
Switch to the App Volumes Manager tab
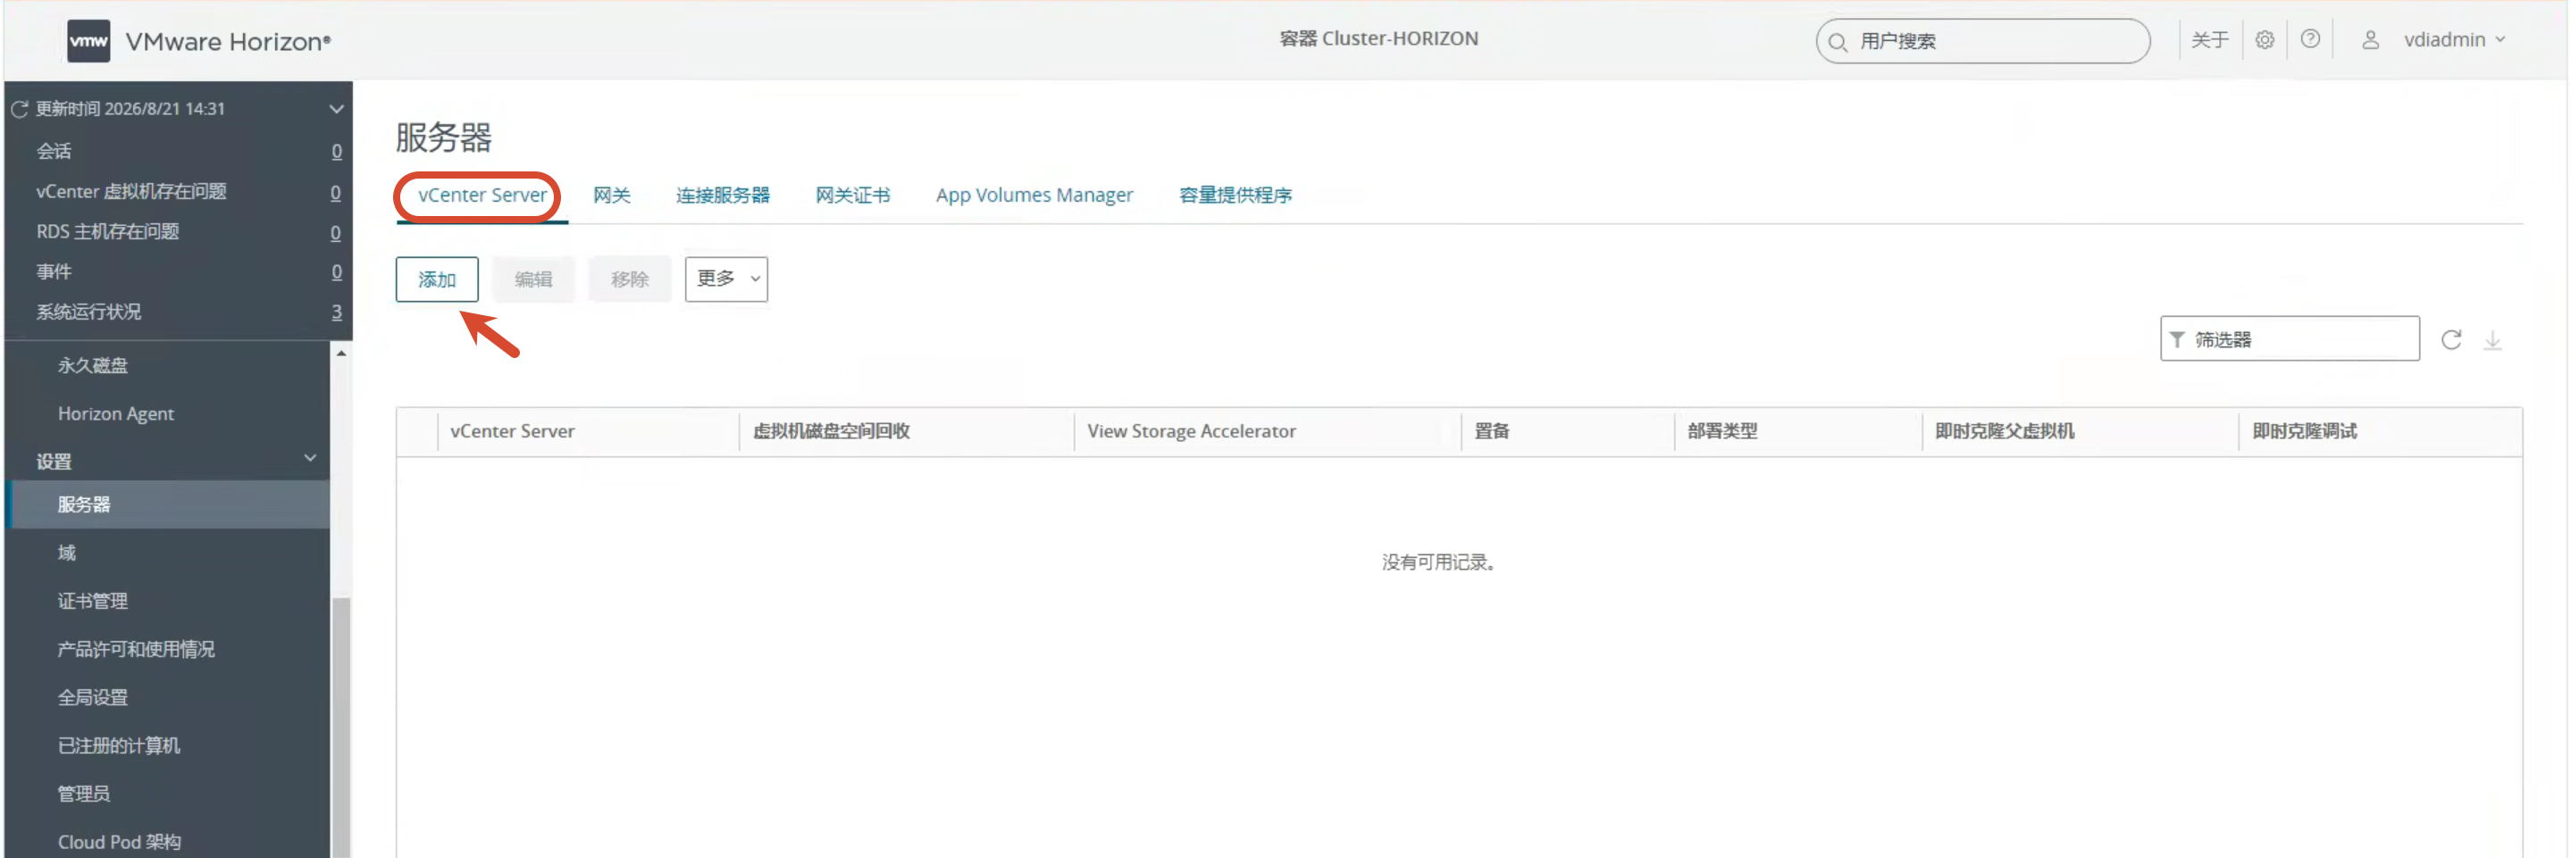tap(1034, 196)
